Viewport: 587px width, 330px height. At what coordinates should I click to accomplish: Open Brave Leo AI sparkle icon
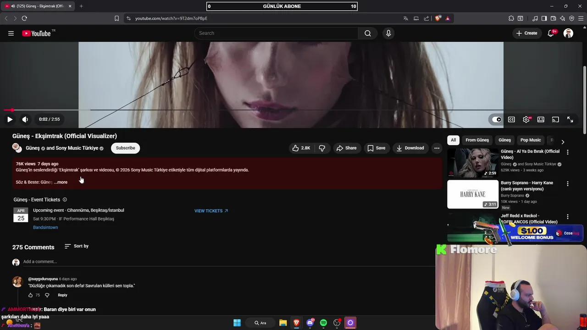[x=562, y=18]
